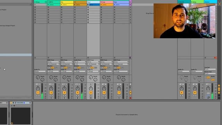Arm track 2 for recording

[51, 98]
